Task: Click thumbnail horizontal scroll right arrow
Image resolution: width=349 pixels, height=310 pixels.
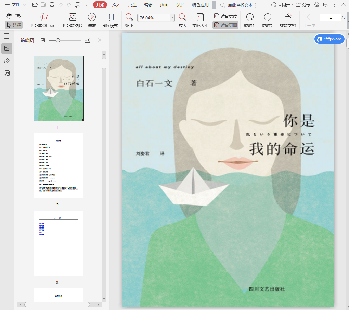Action: [x=98, y=305]
